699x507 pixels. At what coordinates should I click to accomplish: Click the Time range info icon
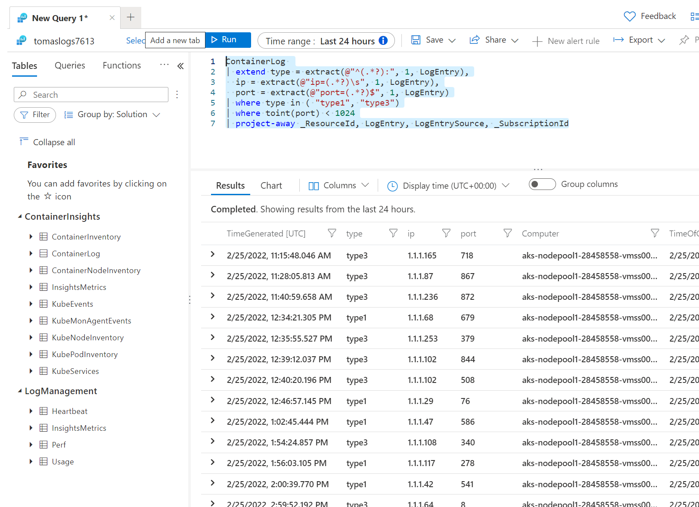[383, 40]
